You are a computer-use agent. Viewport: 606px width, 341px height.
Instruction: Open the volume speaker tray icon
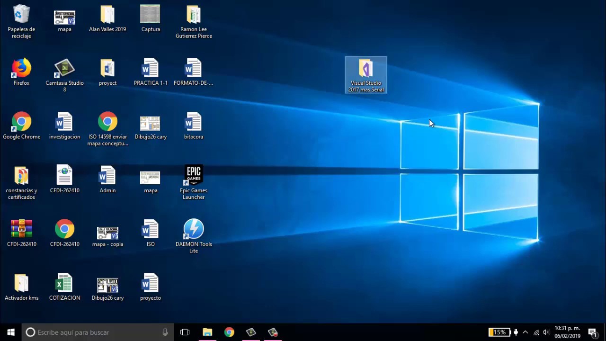click(546, 332)
